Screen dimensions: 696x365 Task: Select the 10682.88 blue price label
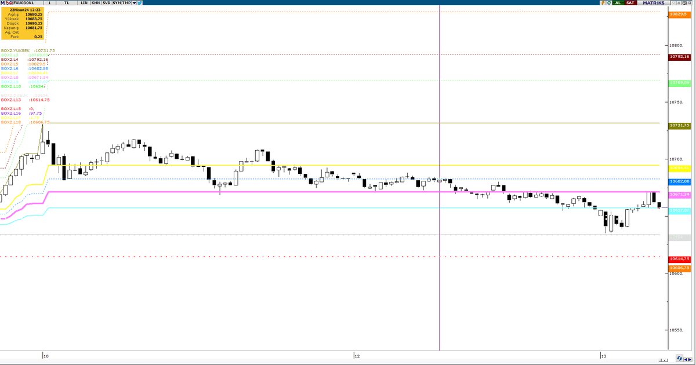(x=679, y=181)
